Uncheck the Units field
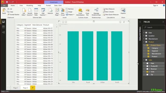The height and width of the screenshot is (93, 166). point(147,72)
